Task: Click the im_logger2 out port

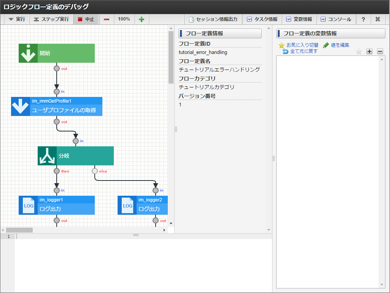Action: (x=156, y=220)
